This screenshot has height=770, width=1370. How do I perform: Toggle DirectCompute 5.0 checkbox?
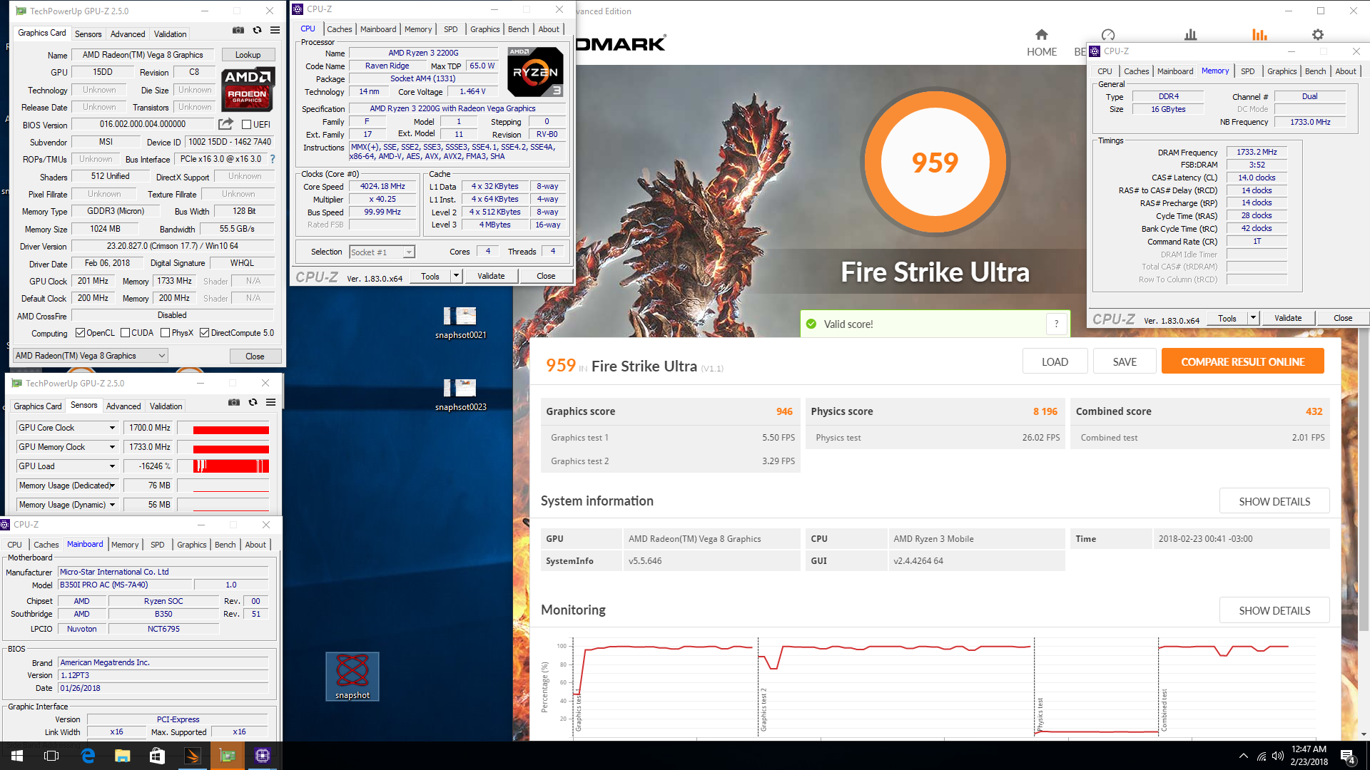pos(204,333)
